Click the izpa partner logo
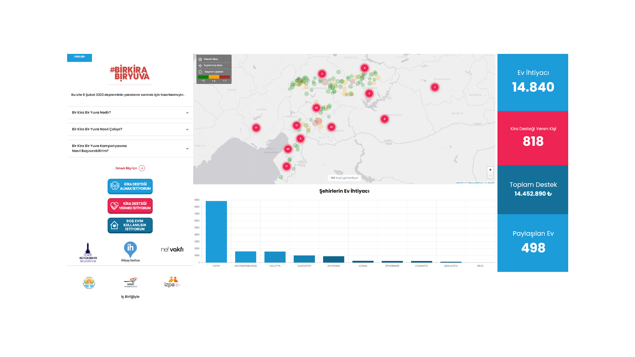 [172, 282]
